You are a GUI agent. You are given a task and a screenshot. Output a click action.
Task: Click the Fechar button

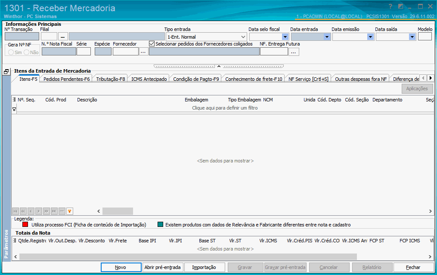(x=413, y=267)
